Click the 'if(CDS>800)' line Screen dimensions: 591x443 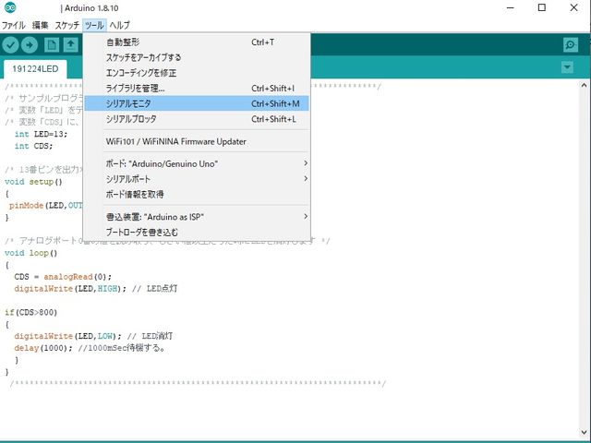(30, 312)
